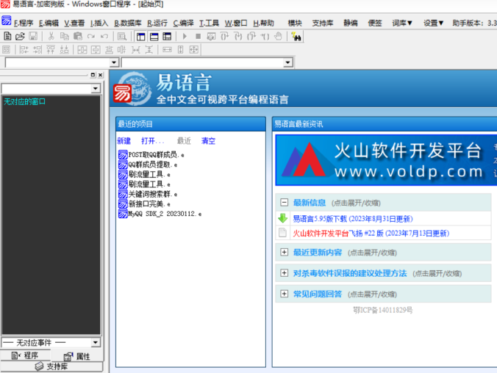Screen dimensions: 497x373
Task: Expand the 常见问题回答 section
Action: coord(284,294)
